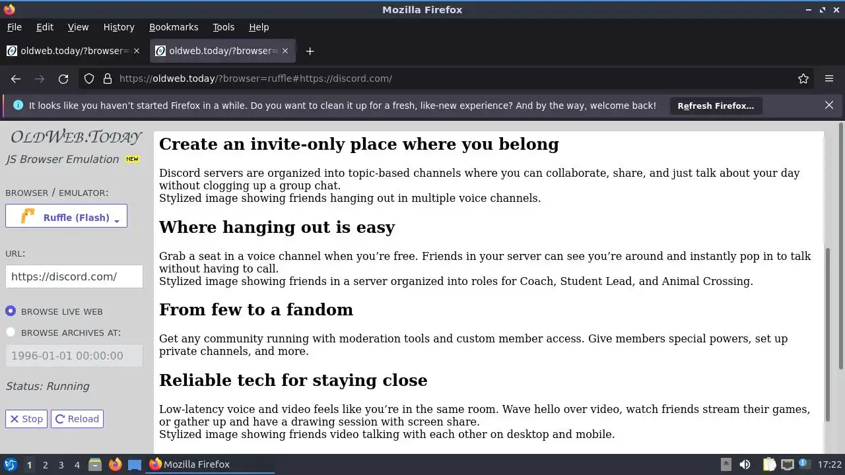Open the View menu

coord(78,27)
